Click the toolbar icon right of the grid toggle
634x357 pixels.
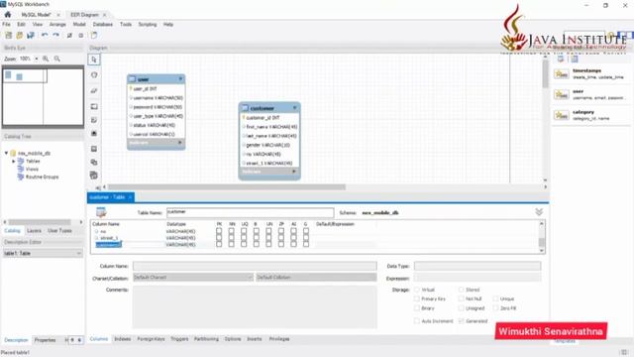pos(81,36)
